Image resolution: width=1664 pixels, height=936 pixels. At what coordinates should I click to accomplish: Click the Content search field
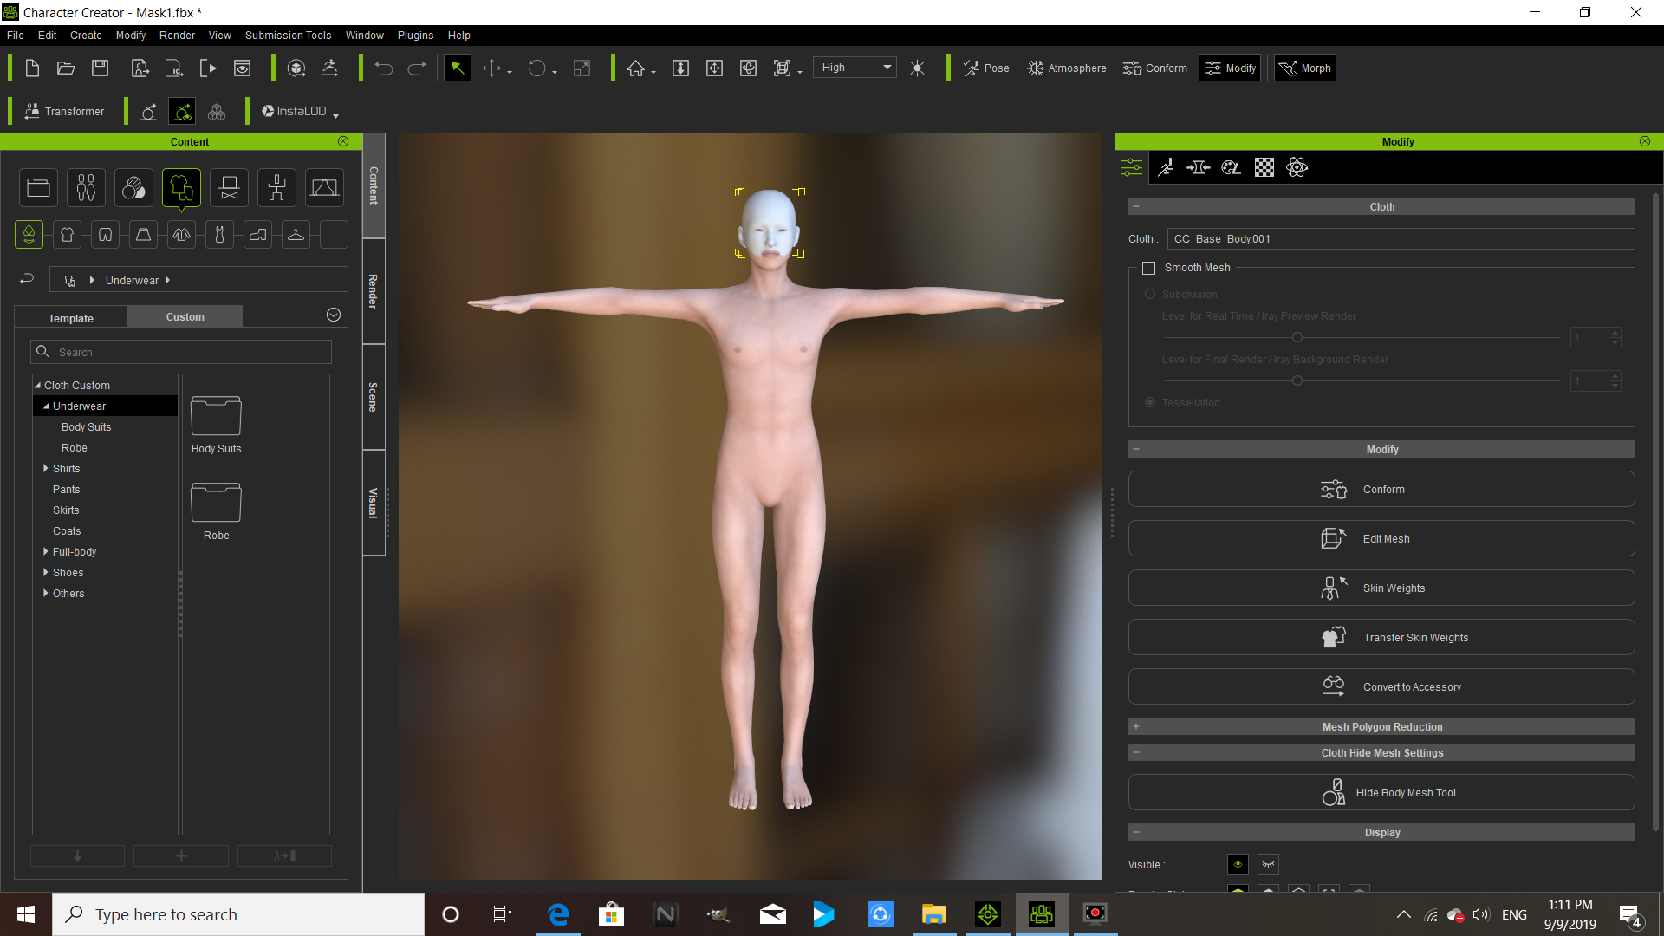tap(181, 352)
